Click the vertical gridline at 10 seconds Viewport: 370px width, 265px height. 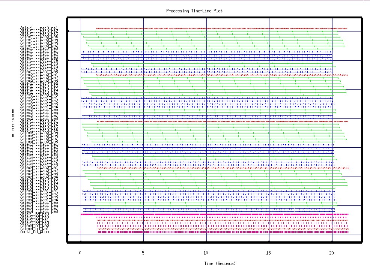tap(206, 131)
